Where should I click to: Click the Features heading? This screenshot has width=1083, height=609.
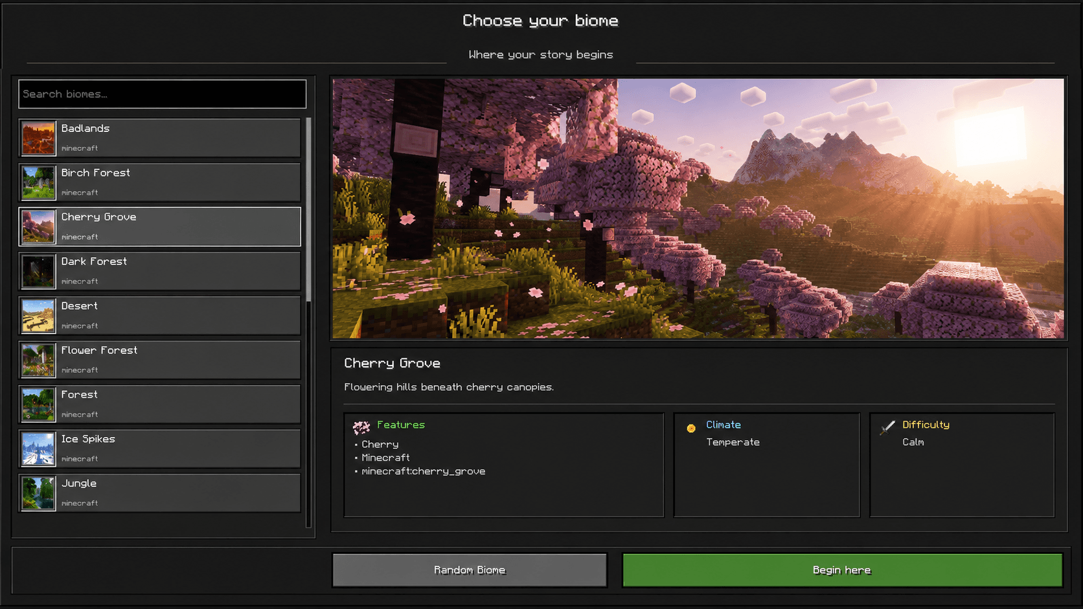401,425
